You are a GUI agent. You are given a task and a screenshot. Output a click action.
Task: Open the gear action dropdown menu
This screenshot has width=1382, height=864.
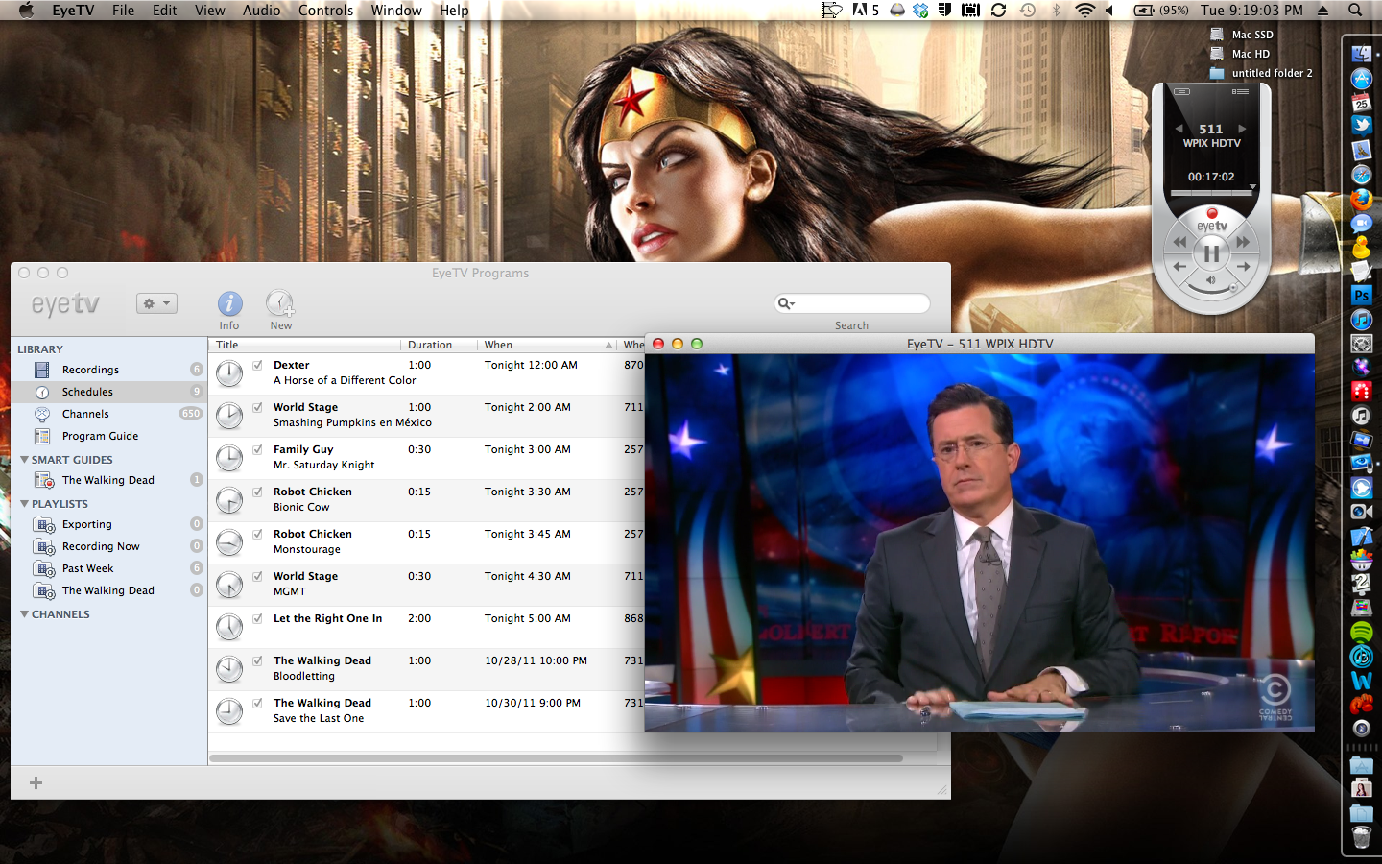[x=156, y=303]
